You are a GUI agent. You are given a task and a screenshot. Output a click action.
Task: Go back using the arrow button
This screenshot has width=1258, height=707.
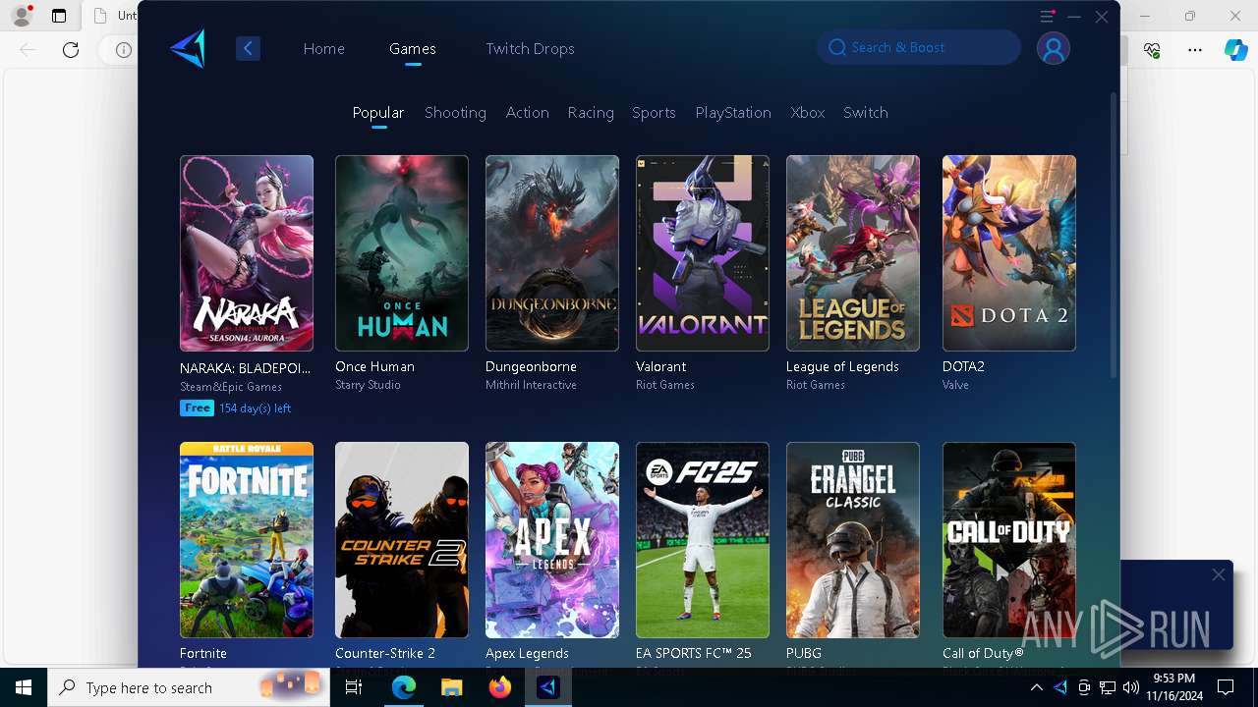[248, 48]
